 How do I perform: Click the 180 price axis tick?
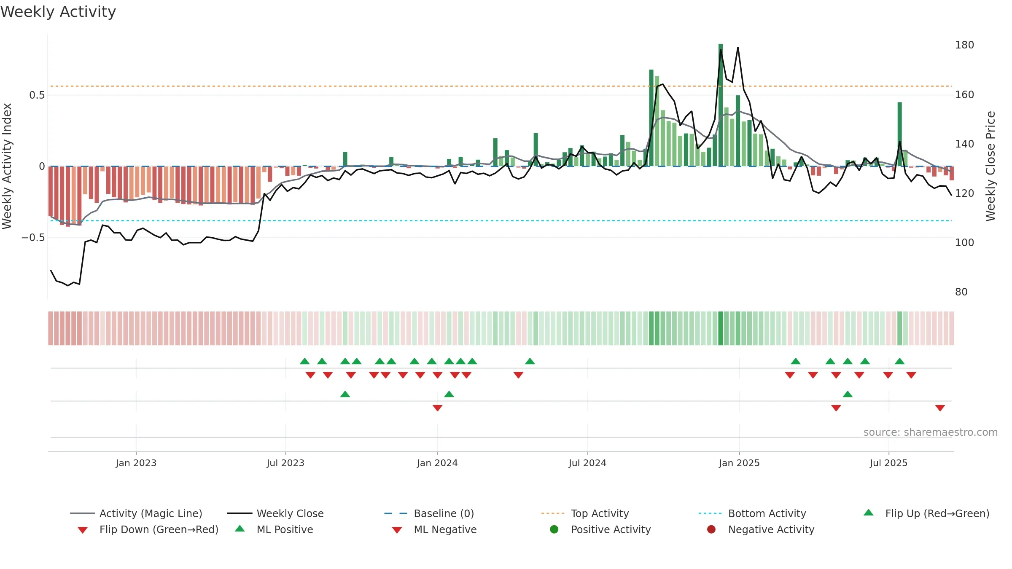964,45
